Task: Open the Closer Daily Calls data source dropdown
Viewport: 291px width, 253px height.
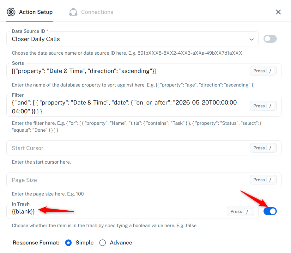Action: 132,39
